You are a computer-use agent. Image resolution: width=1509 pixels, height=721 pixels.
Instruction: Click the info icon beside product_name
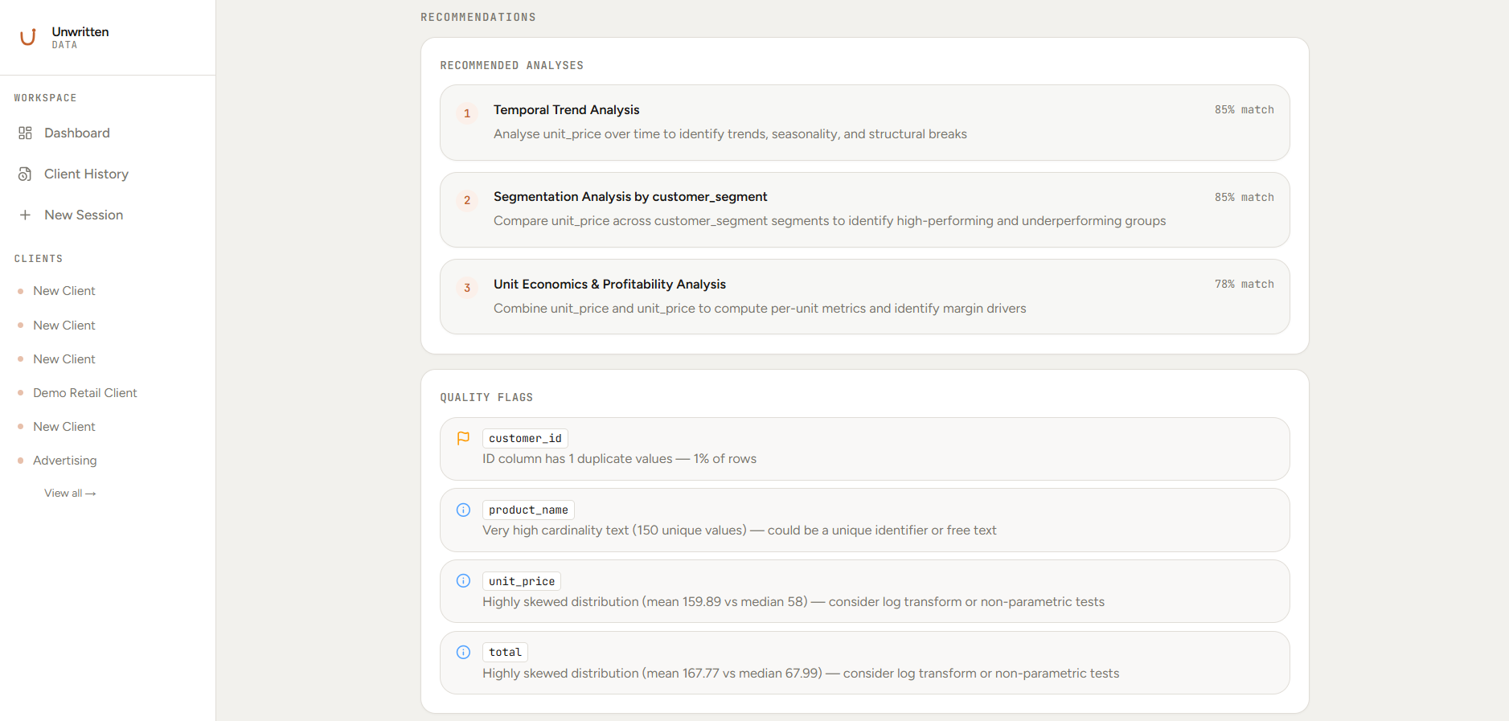point(463,510)
